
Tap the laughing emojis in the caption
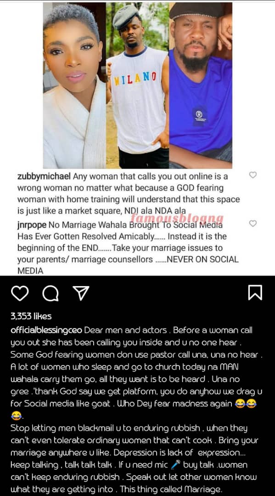tap(246, 404)
